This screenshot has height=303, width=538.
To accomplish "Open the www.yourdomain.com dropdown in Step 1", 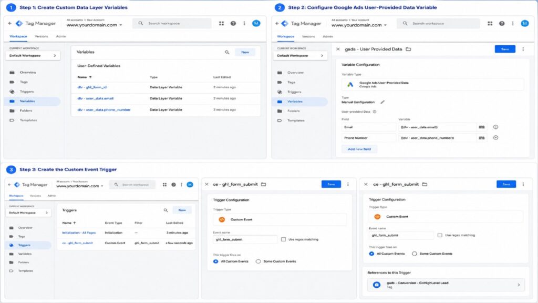I will (95, 25).
